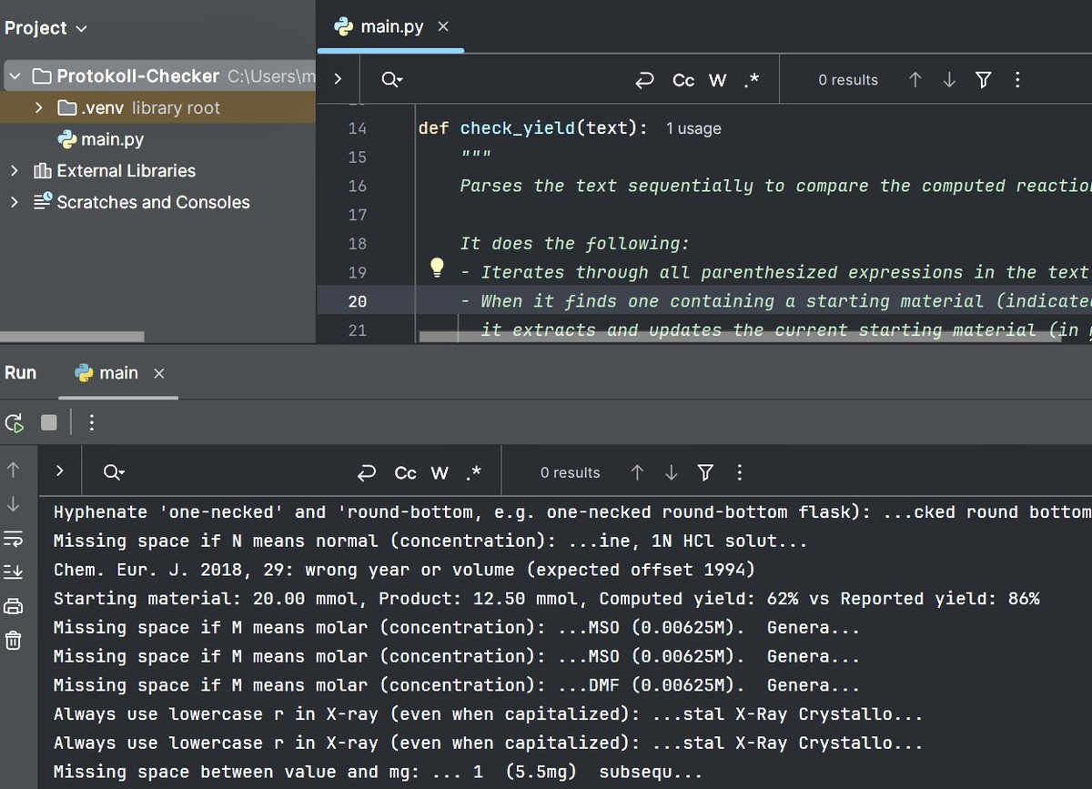Open Run toolbar more actions menu
The width and height of the screenshot is (1092, 789).
[91, 422]
